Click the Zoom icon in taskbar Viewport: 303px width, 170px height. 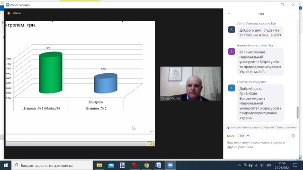coord(170,165)
